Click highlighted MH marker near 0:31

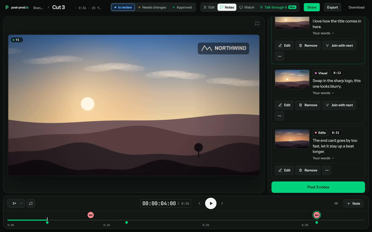[x=317, y=215]
